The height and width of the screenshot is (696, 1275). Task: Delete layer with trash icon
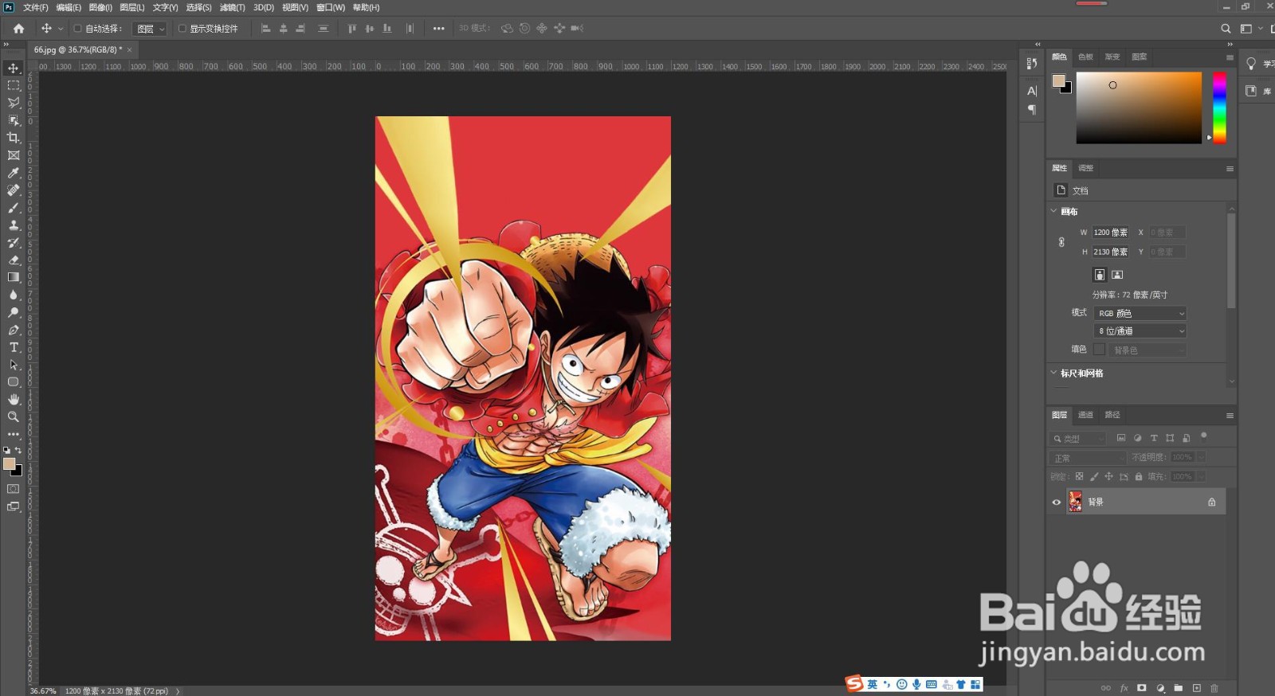point(1214,688)
